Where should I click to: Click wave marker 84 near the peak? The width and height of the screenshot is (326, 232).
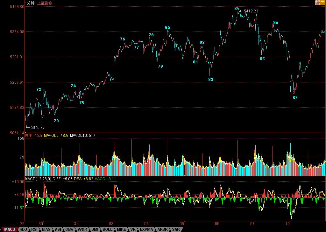(x=237, y=9)
